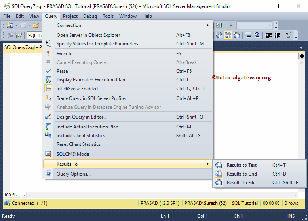The width and height of the screenshot is (308, 221).
Task: Click the Open File folder icon
Action: tap(36, 25)
